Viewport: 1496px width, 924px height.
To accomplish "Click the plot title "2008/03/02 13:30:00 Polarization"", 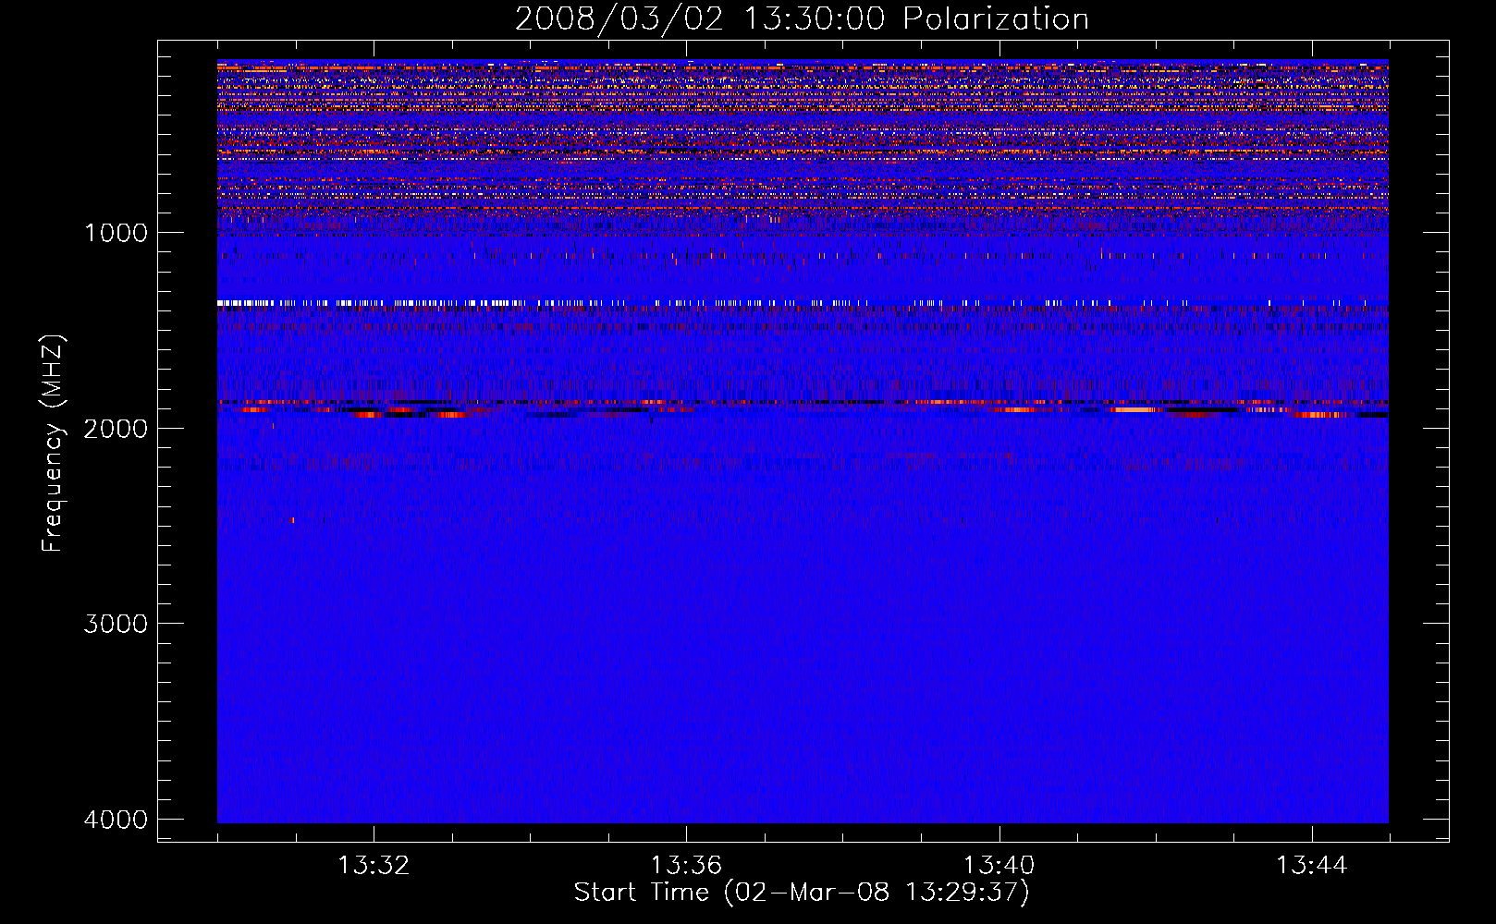I will (x=802, y=18).
